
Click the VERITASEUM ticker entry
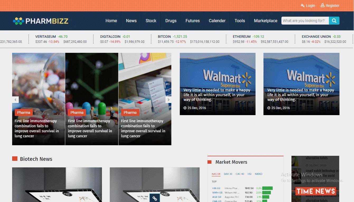61,39
